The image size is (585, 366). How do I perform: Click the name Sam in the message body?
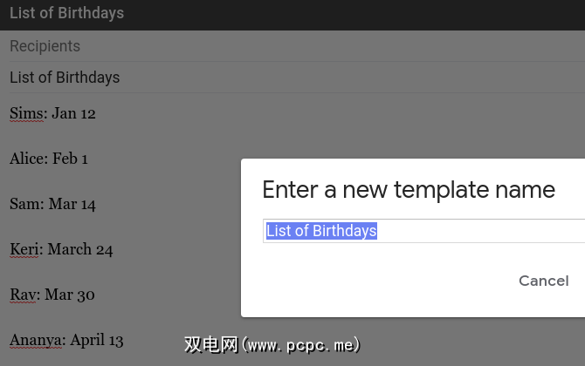click(x=24, y=204)
